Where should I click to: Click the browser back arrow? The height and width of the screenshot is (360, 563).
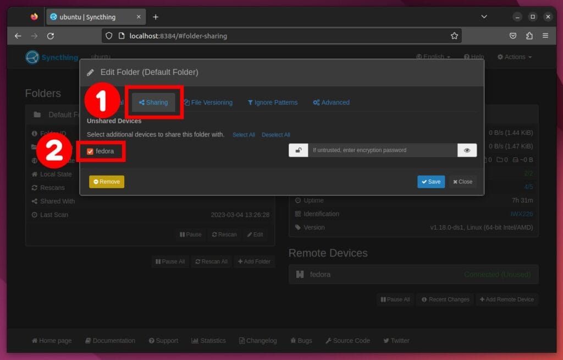pos(18,36)
